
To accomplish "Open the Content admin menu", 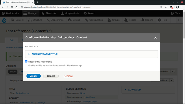I will tap(17, 20).
